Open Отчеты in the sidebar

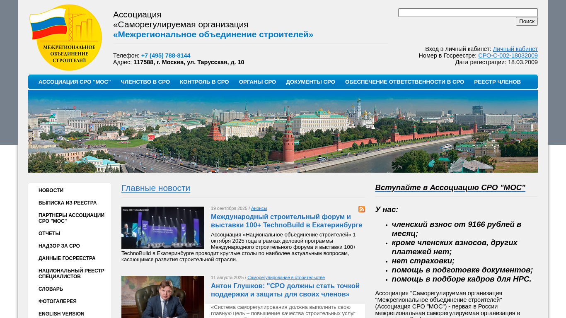point(49,234)
